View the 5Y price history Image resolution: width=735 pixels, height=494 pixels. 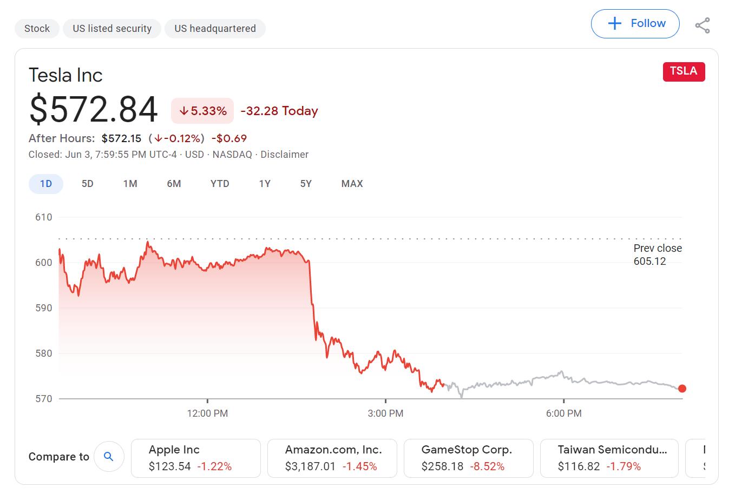[306, 184]
